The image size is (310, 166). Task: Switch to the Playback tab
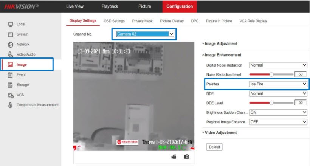110,6
